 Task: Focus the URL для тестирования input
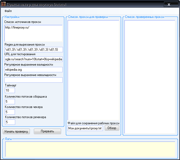tap(33, 59)
